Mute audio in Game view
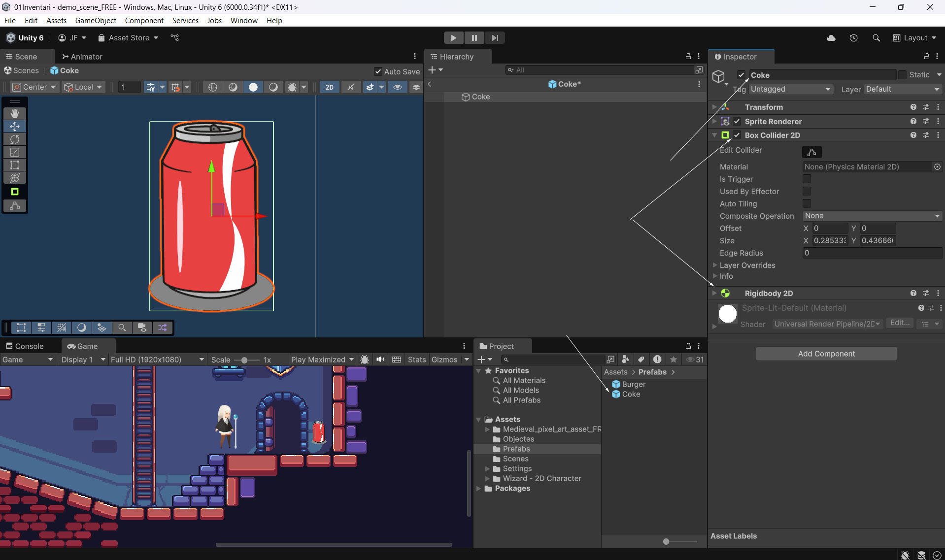Viewport: 945px width, 560px height. coord(380,360)
